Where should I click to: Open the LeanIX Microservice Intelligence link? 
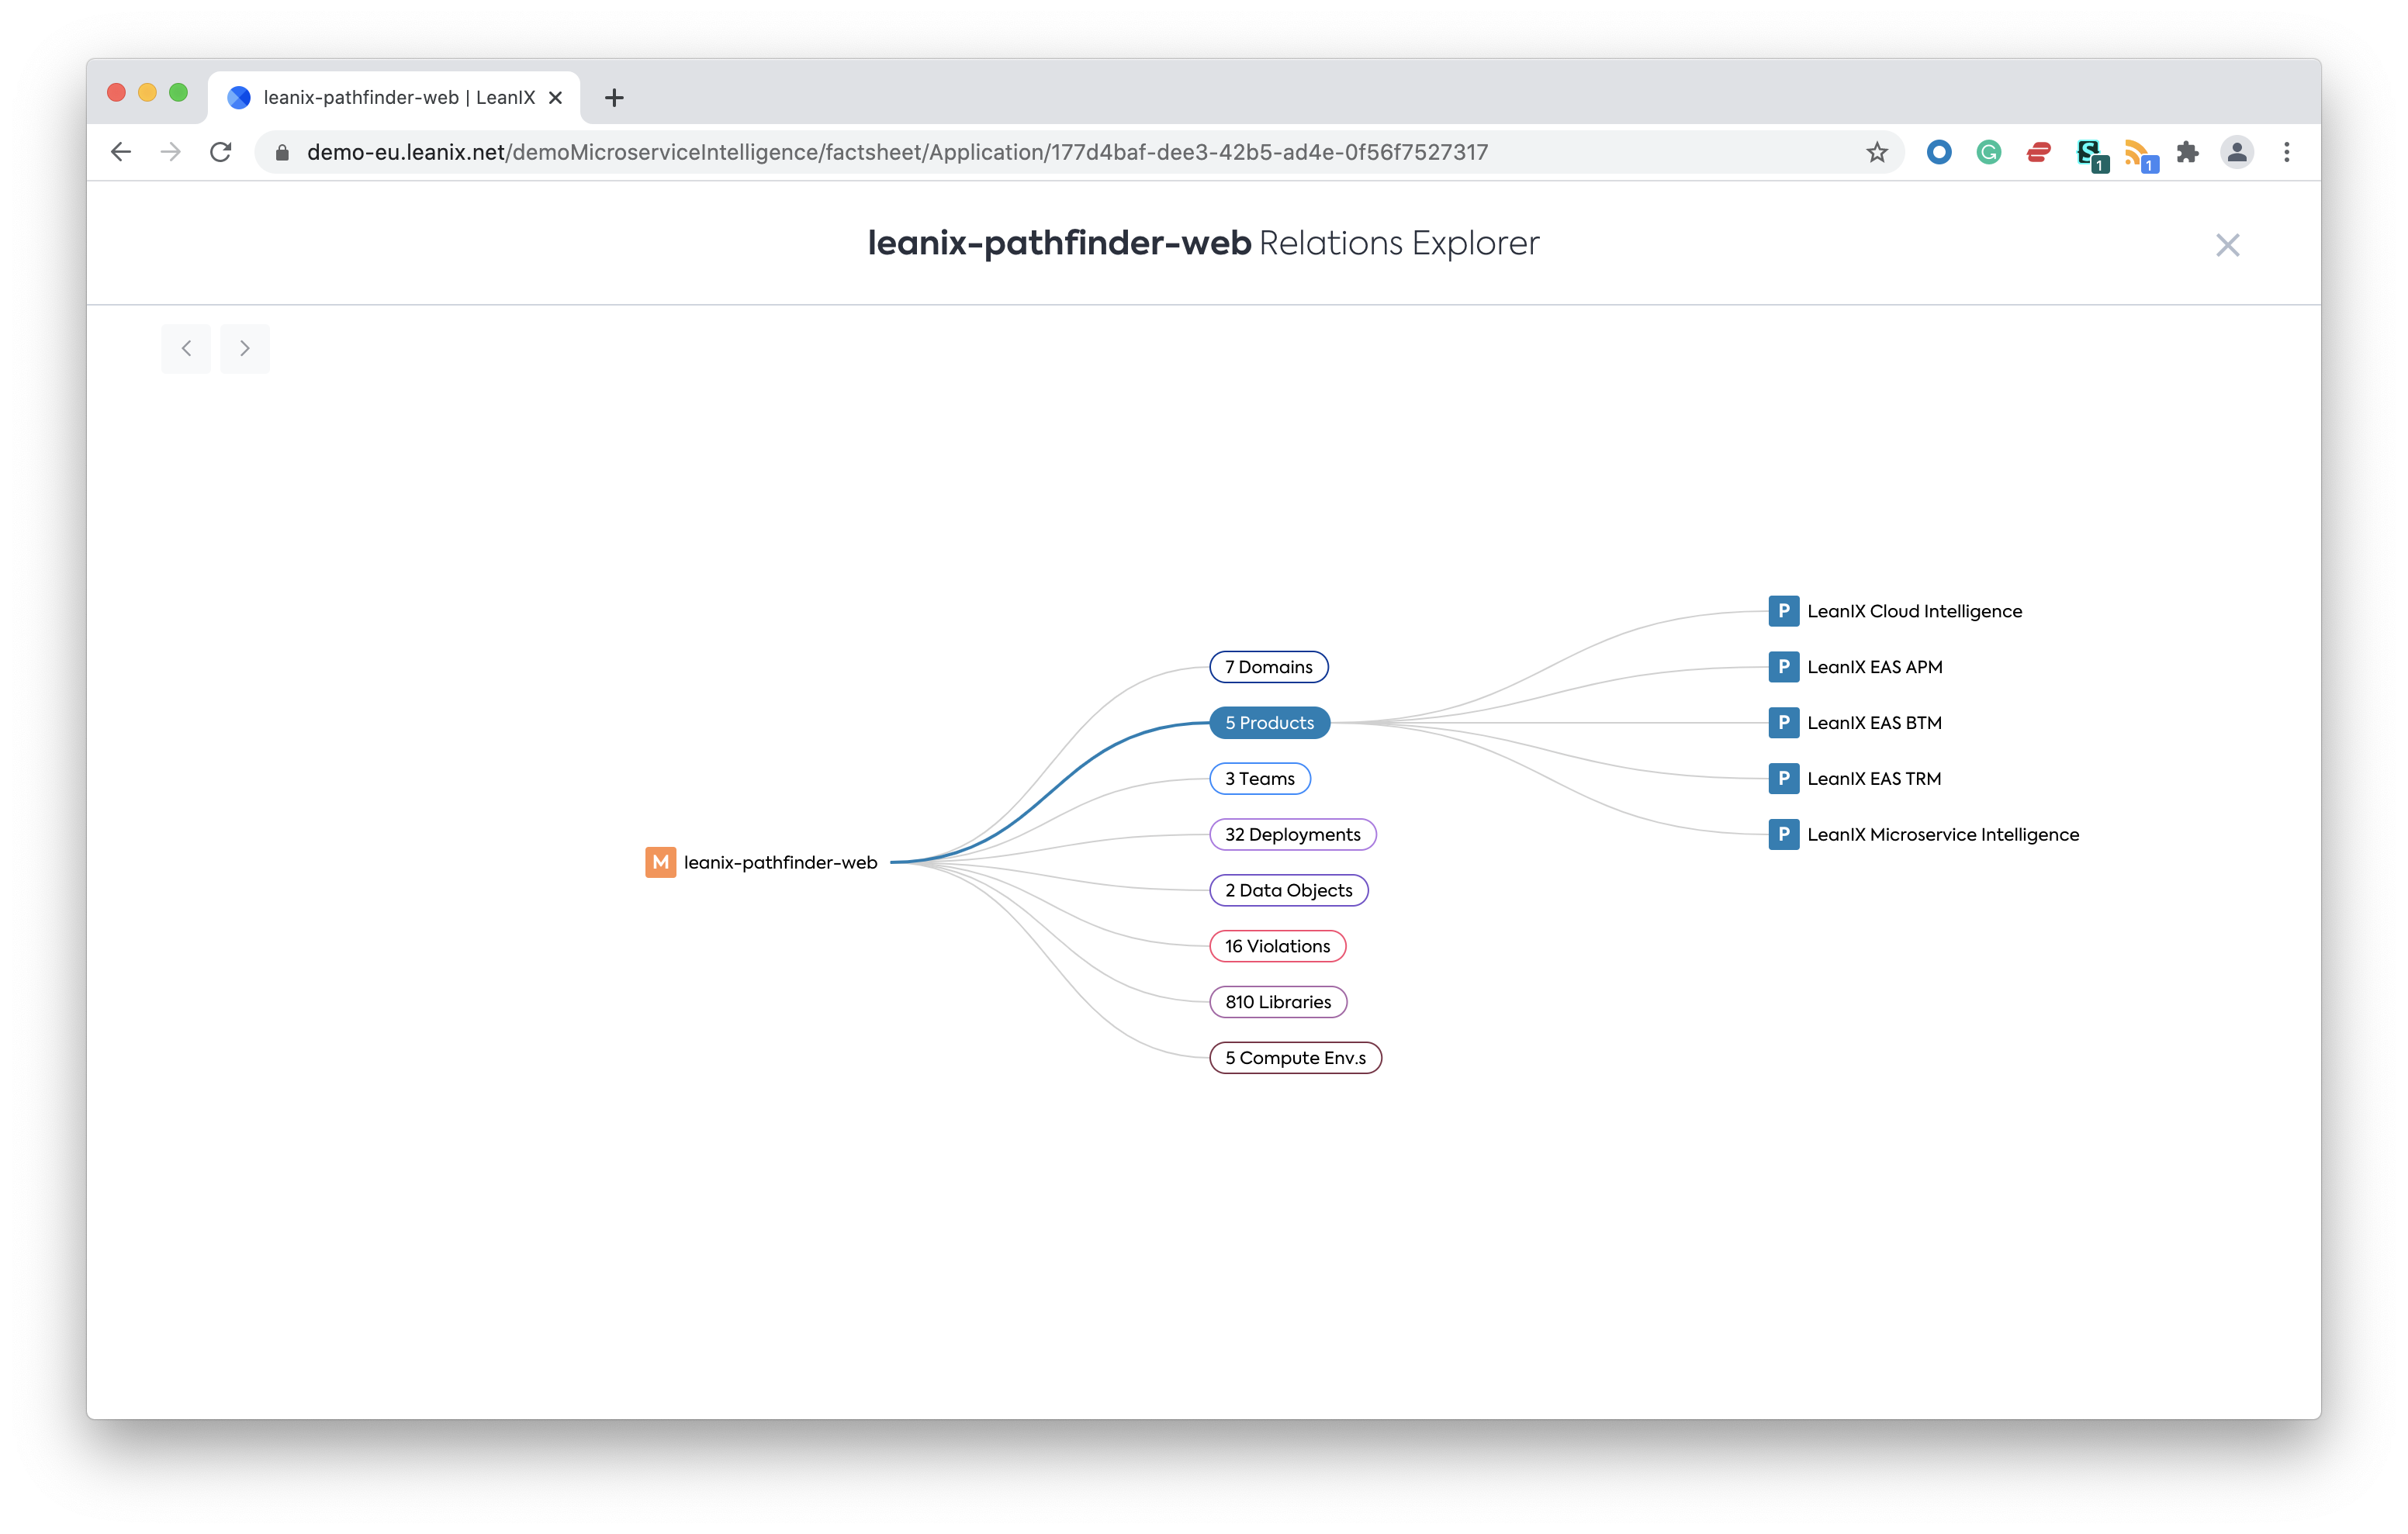coord(1942,835)
